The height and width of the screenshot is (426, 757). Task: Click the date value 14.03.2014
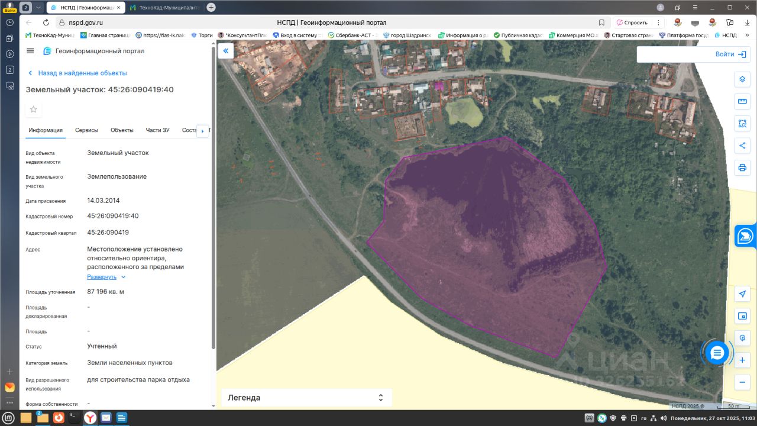tap(103, 201)
